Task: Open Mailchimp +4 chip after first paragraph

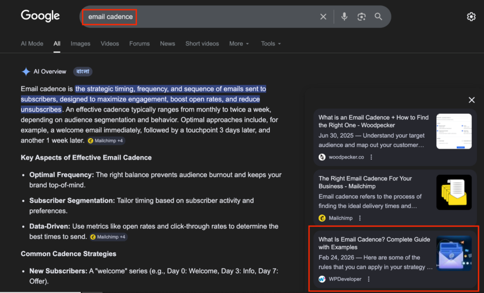Action: click(106, 141)
